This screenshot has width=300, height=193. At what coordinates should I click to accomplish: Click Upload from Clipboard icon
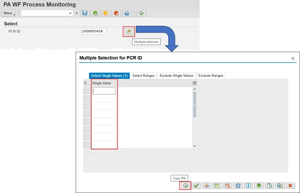click(269, 186)
